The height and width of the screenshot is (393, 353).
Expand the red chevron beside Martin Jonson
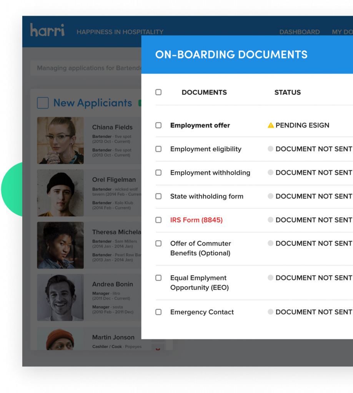click(x=158, y=349)
